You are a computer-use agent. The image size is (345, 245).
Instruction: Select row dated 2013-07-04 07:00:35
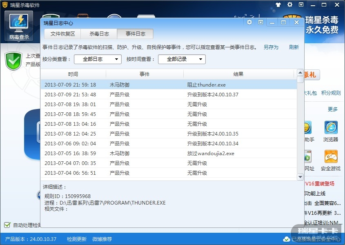click(x=169, y=163)
